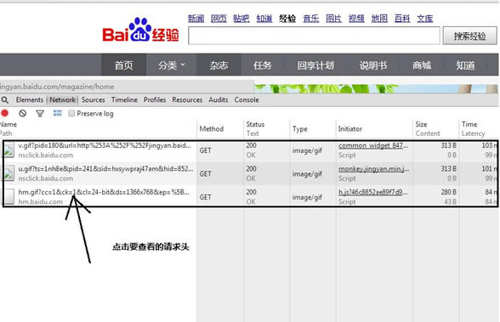
Task: Open the 知道 link above search box
Action: click(264, 19)
